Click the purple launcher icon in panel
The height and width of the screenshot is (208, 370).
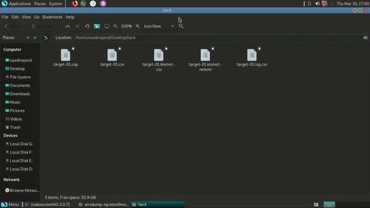[x=103, y=3]
